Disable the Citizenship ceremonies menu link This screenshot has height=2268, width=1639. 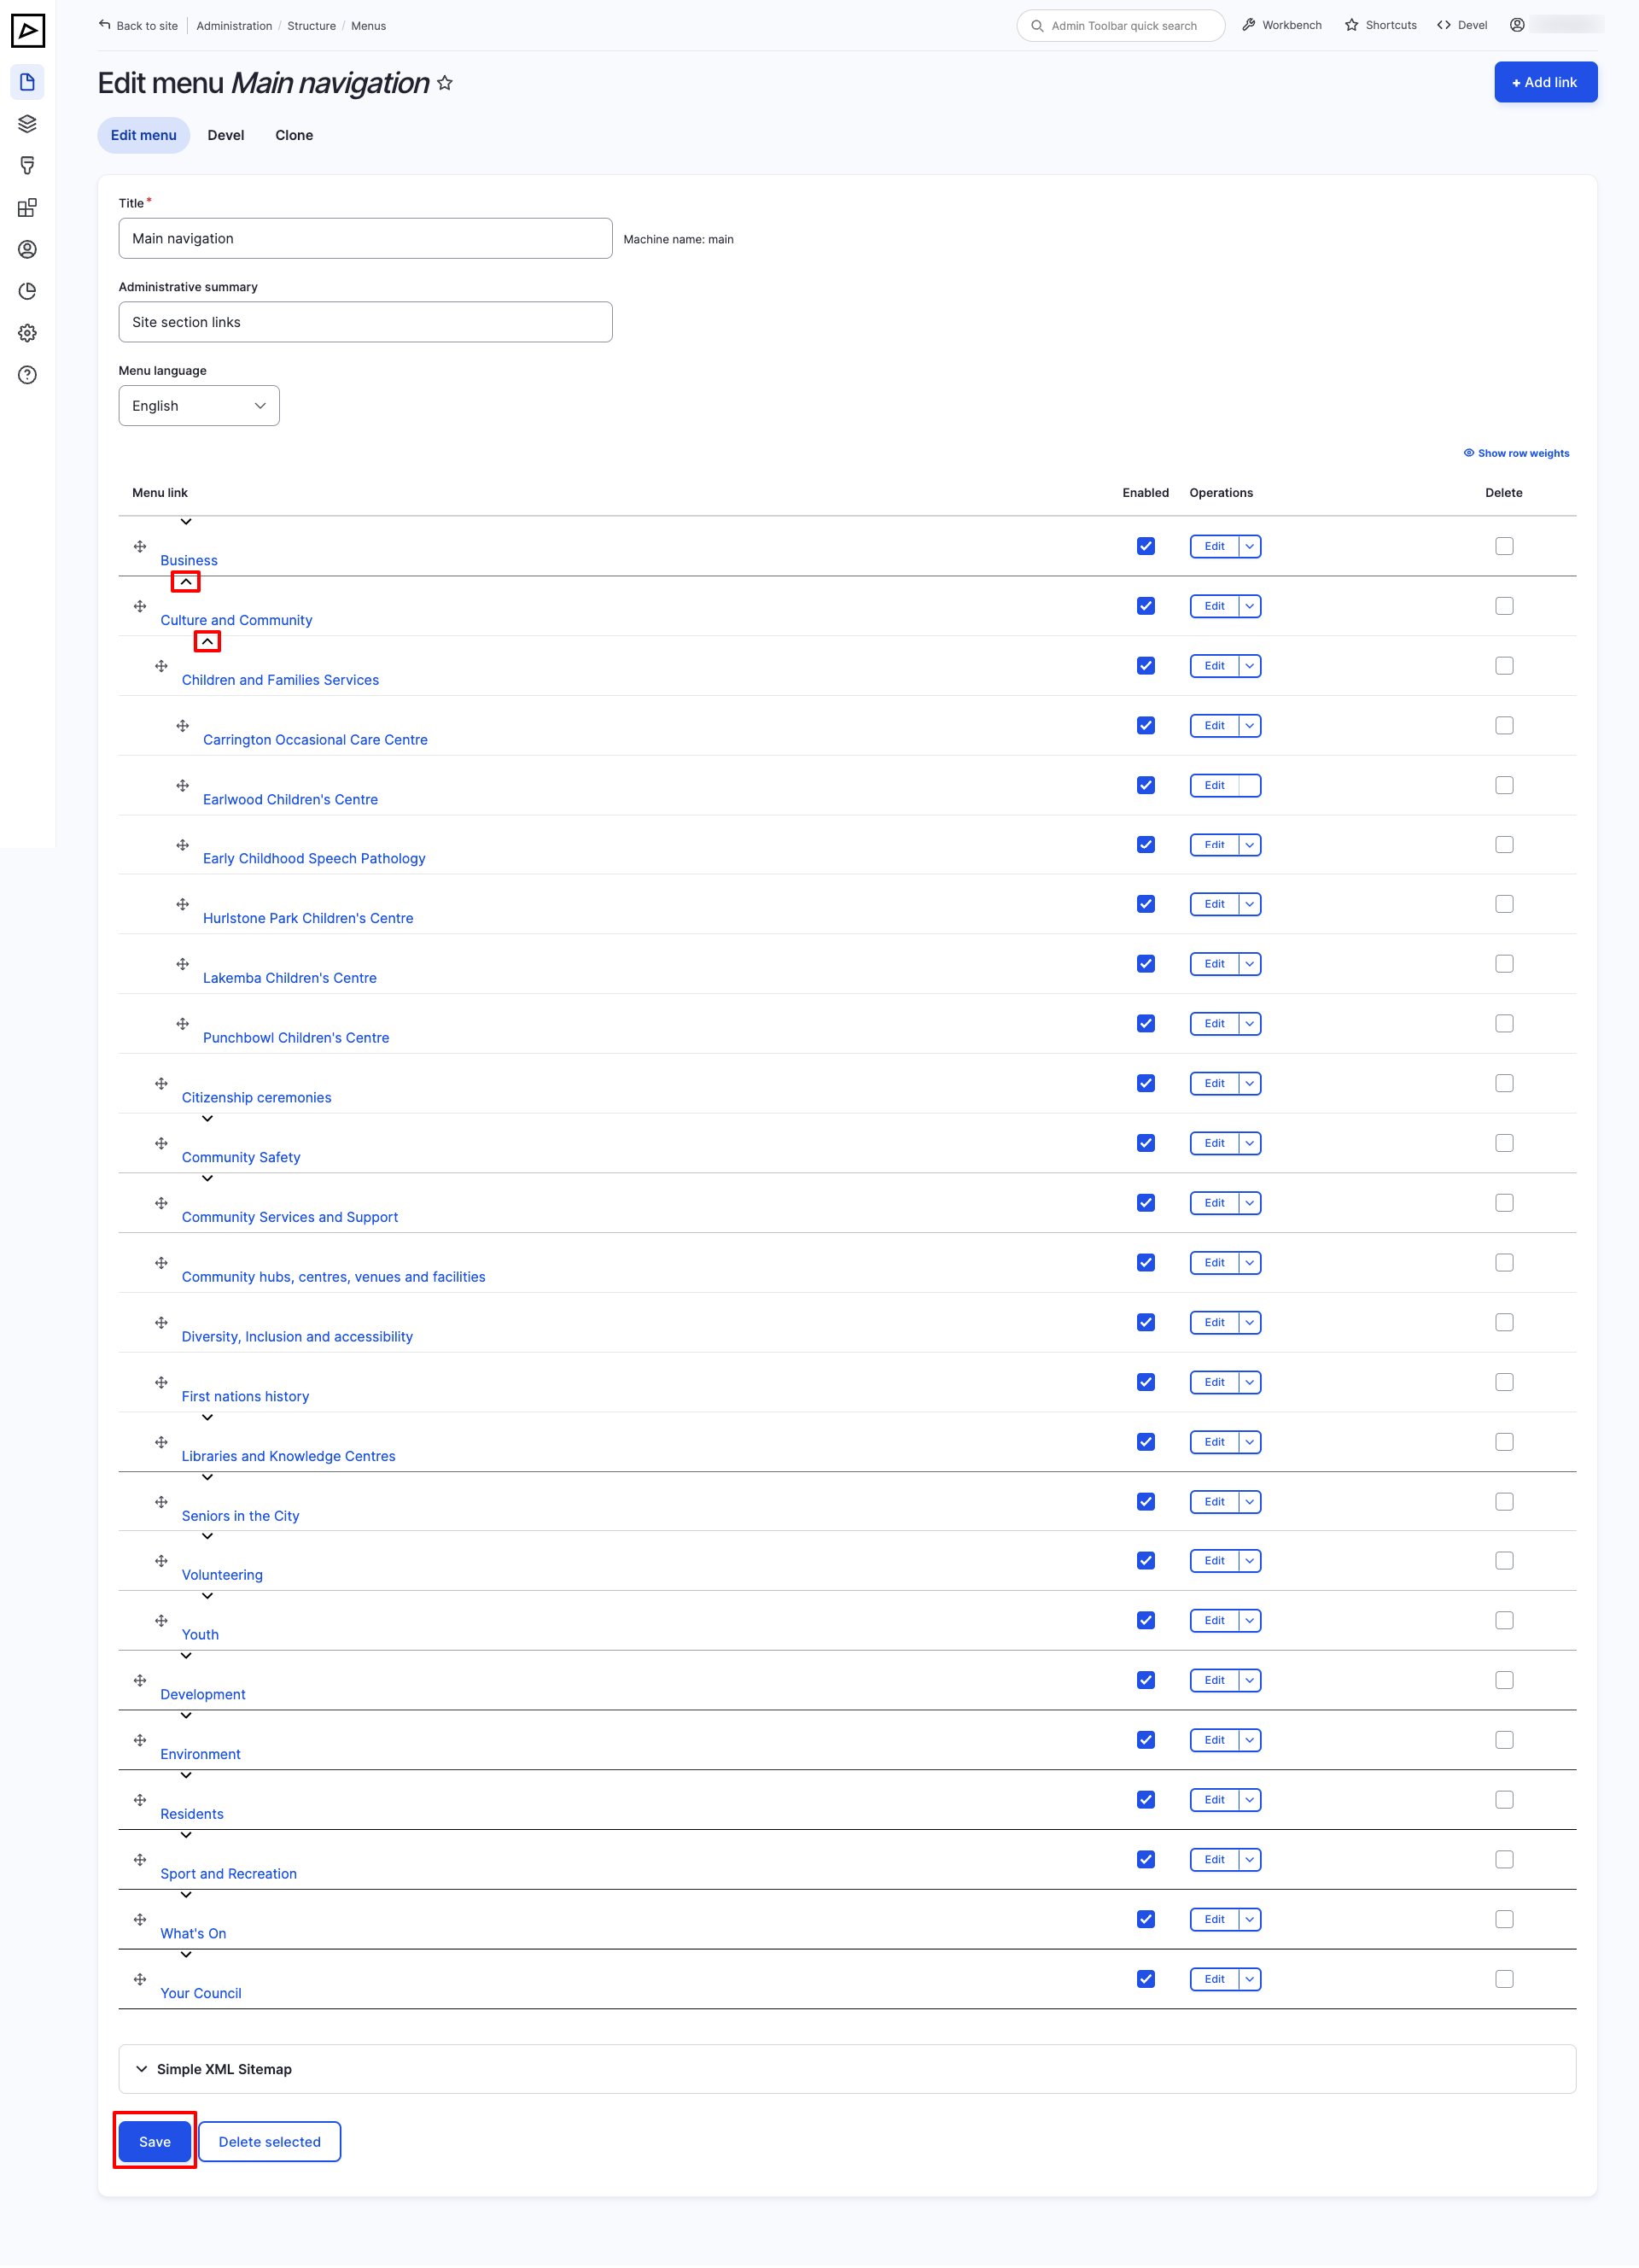pyautogui.click(x=1146, y=1083)
